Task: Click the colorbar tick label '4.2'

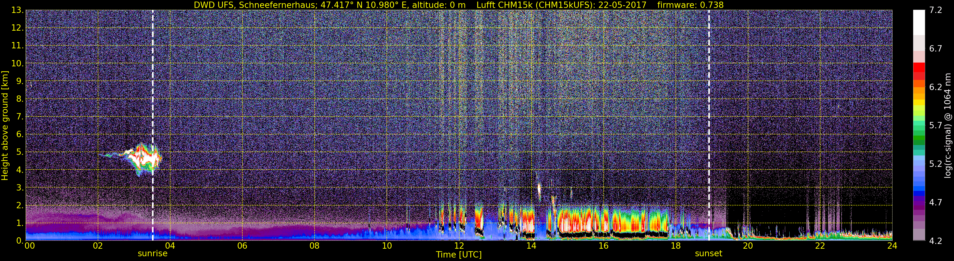Action: point(935,241)
